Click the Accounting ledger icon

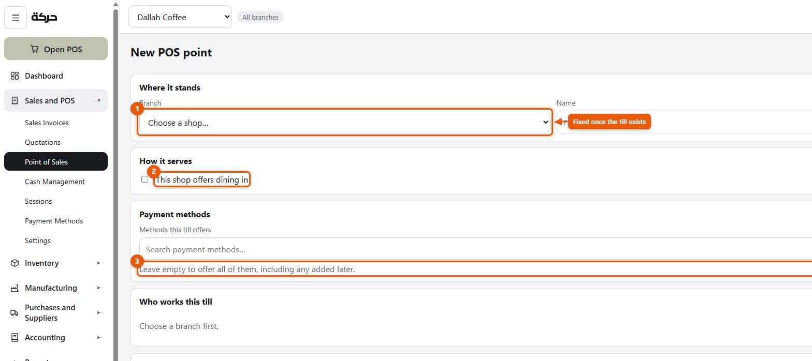point(15,338)
